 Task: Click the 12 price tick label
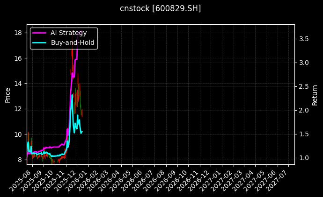pos(17,109)
